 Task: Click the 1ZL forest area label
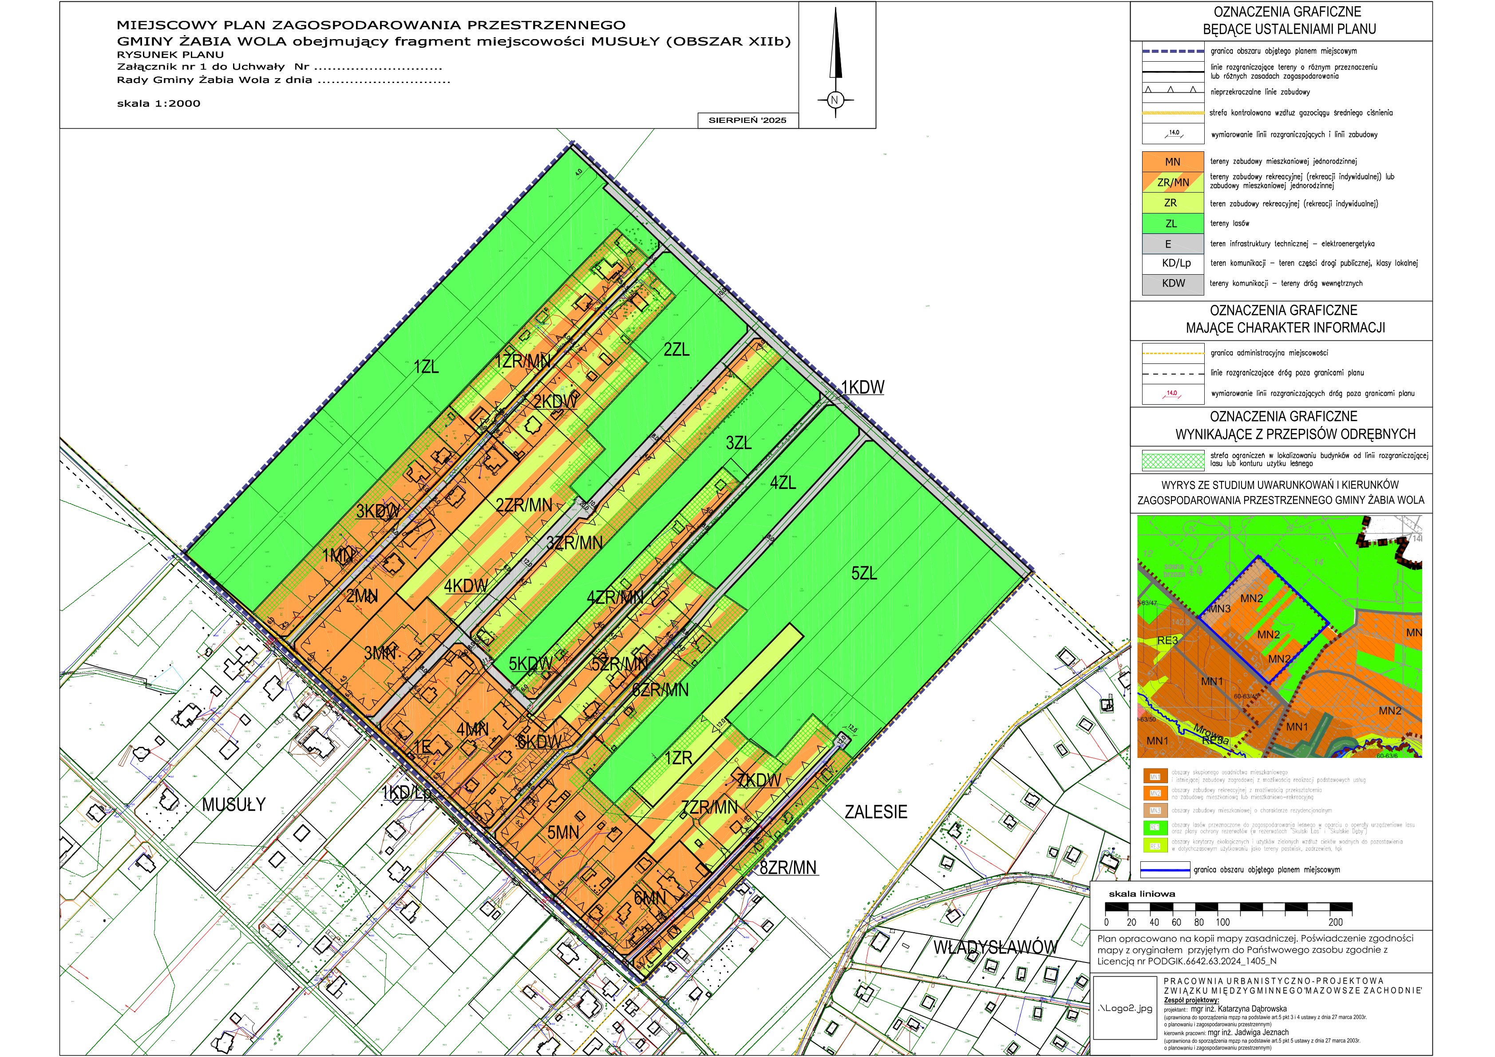click(427, 367)
